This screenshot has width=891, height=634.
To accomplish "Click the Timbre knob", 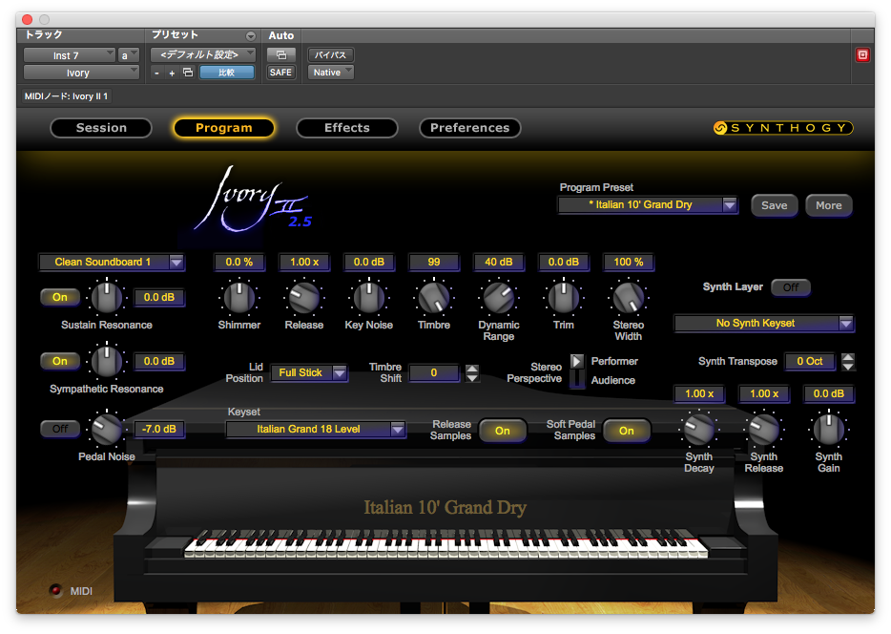I will (434, 297).
